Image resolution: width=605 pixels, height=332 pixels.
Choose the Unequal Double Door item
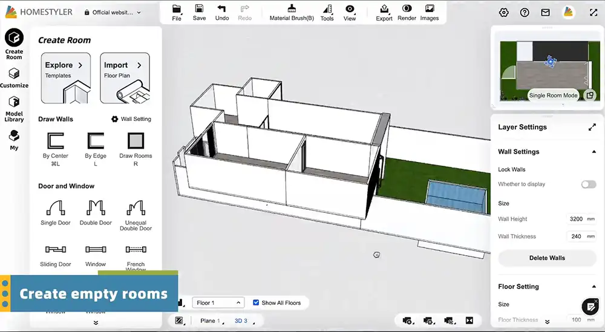coord(136,215)
